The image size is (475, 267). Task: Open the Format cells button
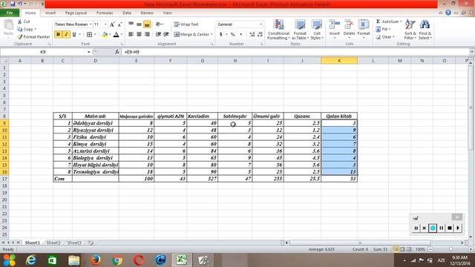point(364,28)
